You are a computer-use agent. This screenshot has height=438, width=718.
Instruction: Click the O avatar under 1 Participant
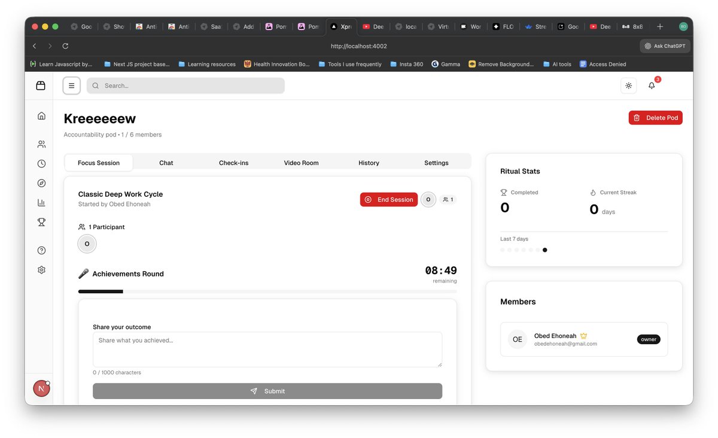tap(87, 244)
